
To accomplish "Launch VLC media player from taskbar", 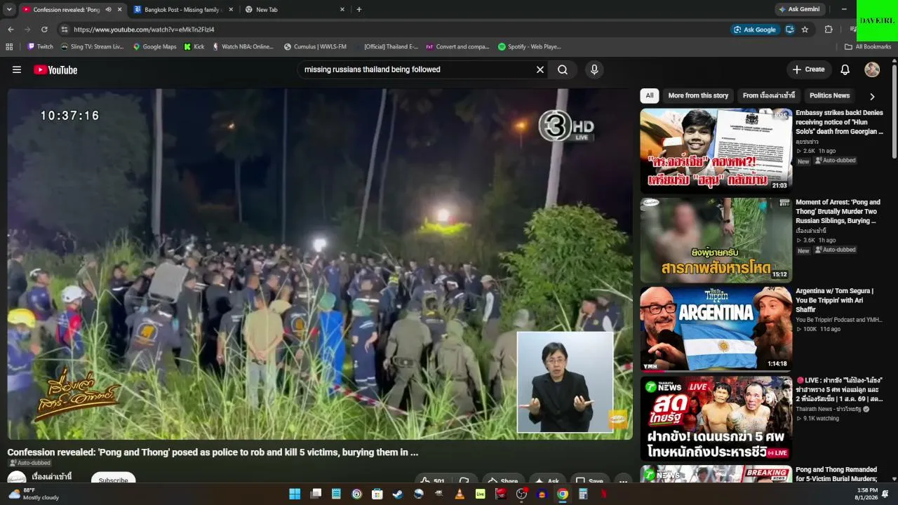I will [460, 494].
